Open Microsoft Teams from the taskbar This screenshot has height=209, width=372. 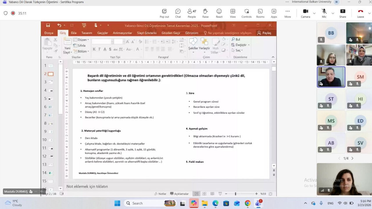(x=258, y=203)
